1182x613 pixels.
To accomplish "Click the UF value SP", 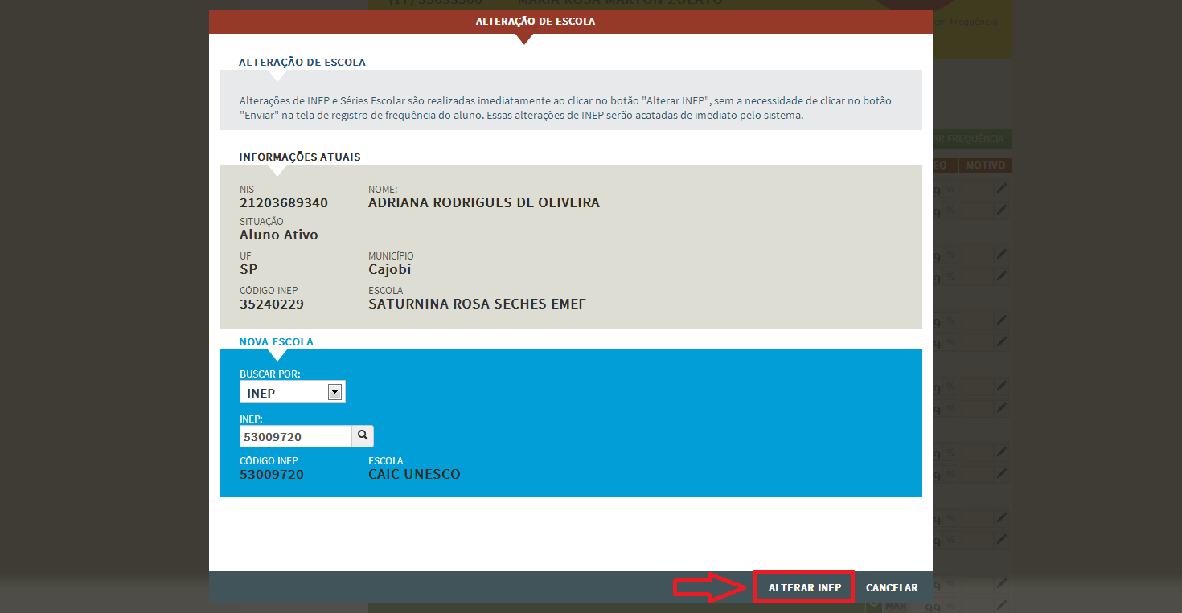I will point(248,270).
